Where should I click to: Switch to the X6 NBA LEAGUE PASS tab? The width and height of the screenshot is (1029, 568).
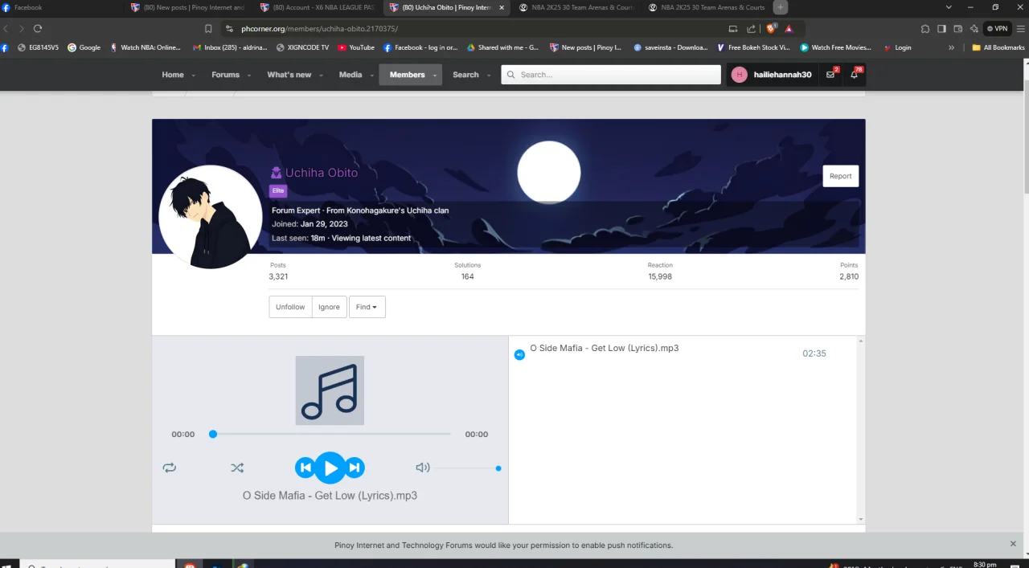318,7
